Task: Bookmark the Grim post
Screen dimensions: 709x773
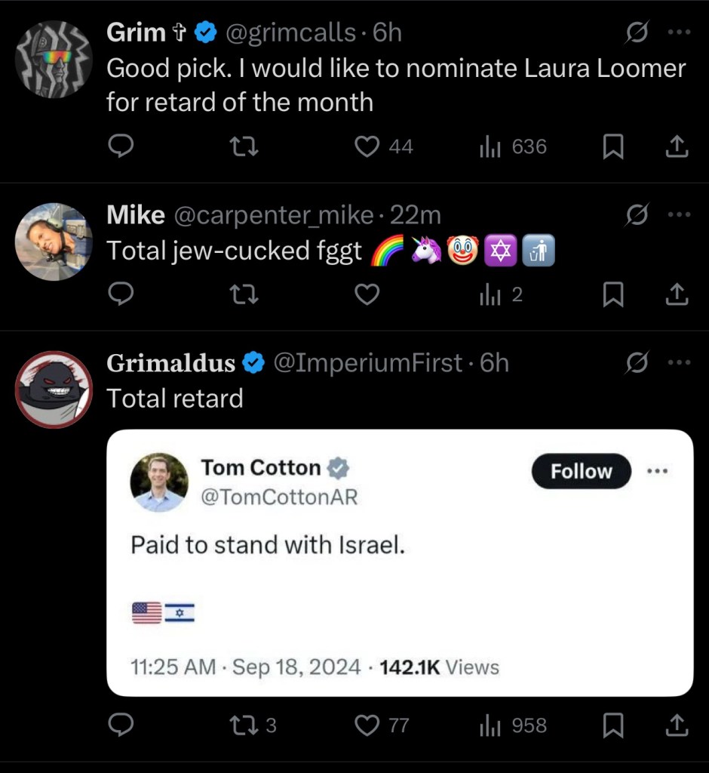Action: pyautogui.click(x=614, y=146)
